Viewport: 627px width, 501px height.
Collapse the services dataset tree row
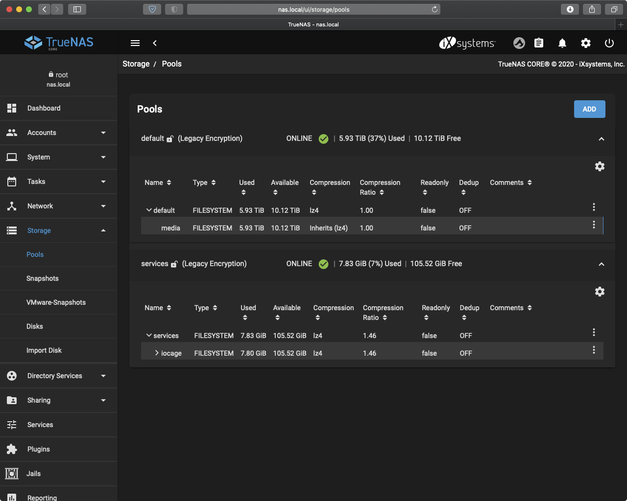click(149, 335)
